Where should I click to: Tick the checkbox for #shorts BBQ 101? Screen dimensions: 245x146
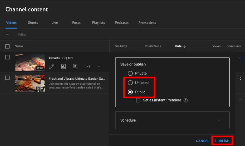[7, 57]
